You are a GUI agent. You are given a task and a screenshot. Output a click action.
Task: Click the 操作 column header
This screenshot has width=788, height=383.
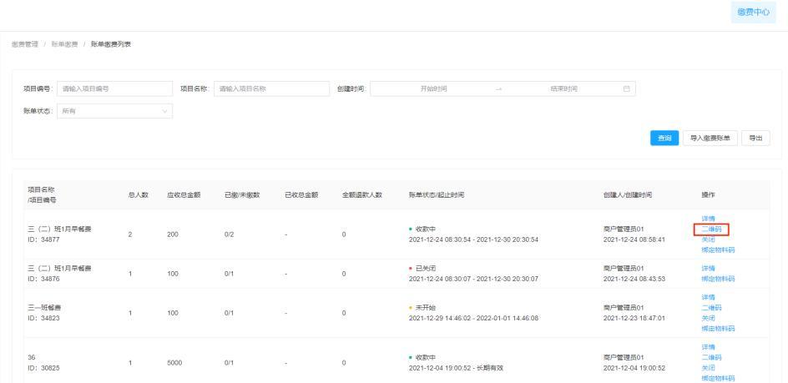point(708,195)
